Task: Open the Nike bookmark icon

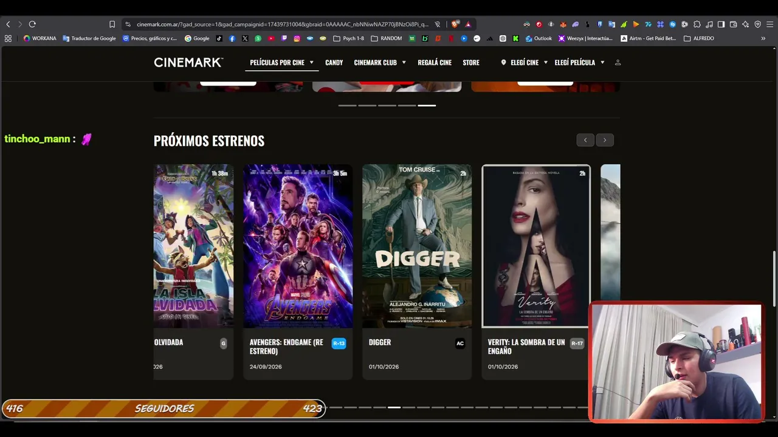Action: click(x=477, y=38)
